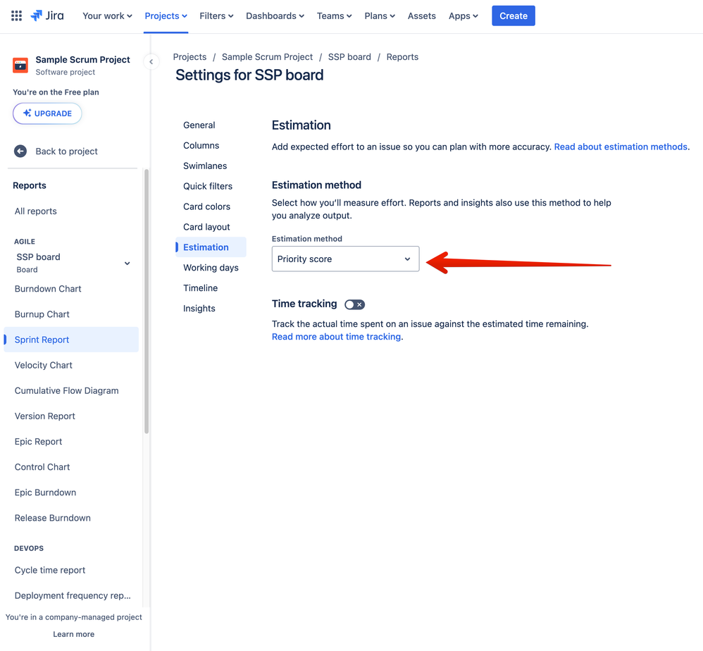Screen dimensions: 703x651
Task: Click the sidebar vertical scrollbar
Action: click(146, 302)
